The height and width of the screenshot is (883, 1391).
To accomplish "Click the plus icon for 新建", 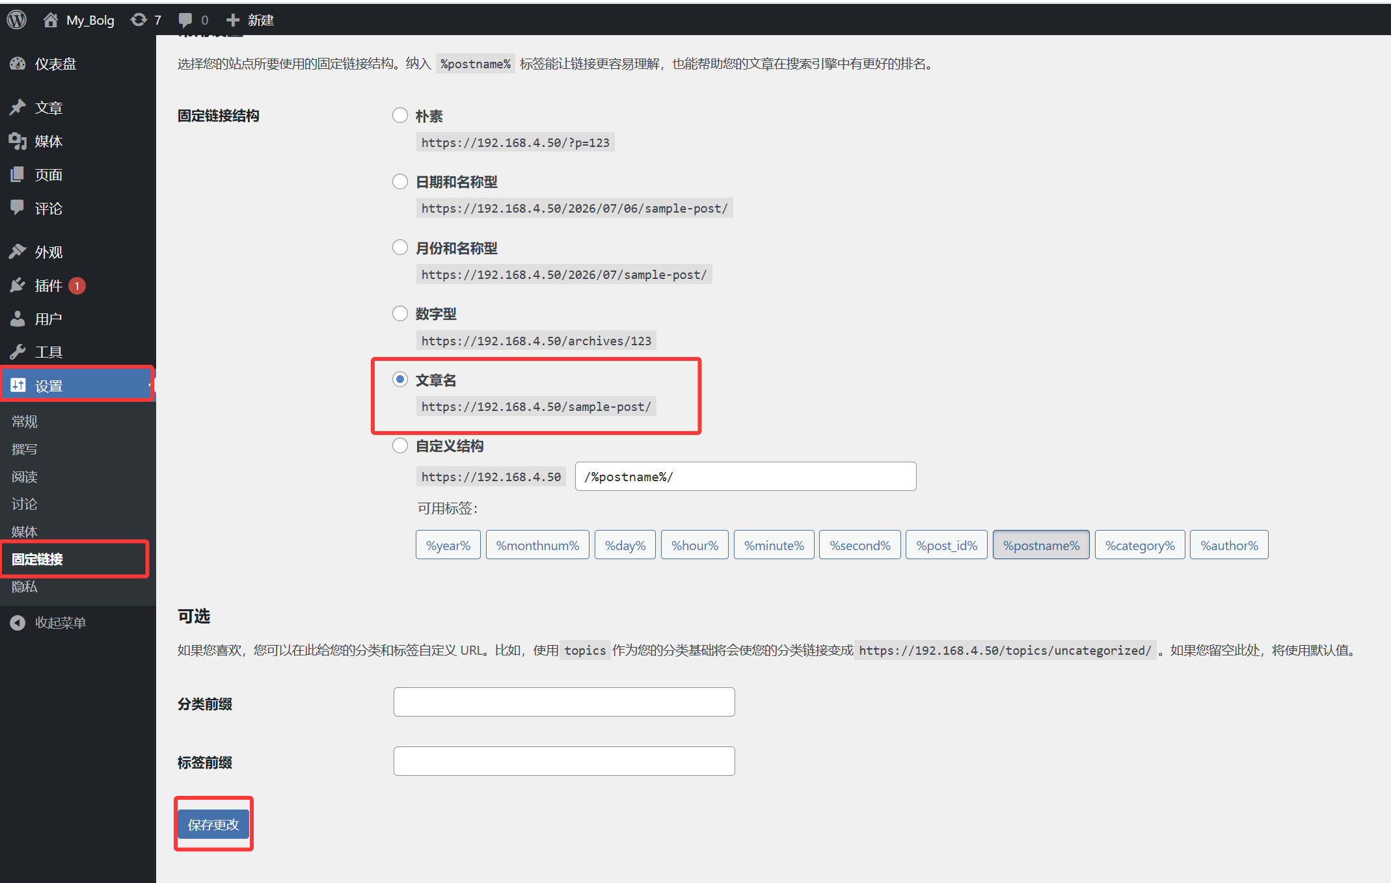I will click(x=233, y=20).
